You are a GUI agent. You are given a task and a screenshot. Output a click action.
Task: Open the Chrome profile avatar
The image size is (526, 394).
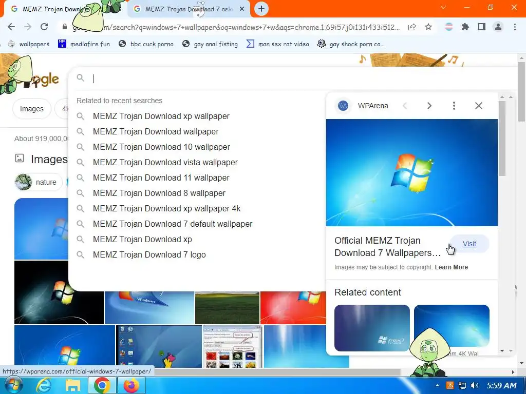tap(498, 27)
